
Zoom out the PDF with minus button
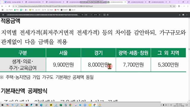click(x=91, y=15)
